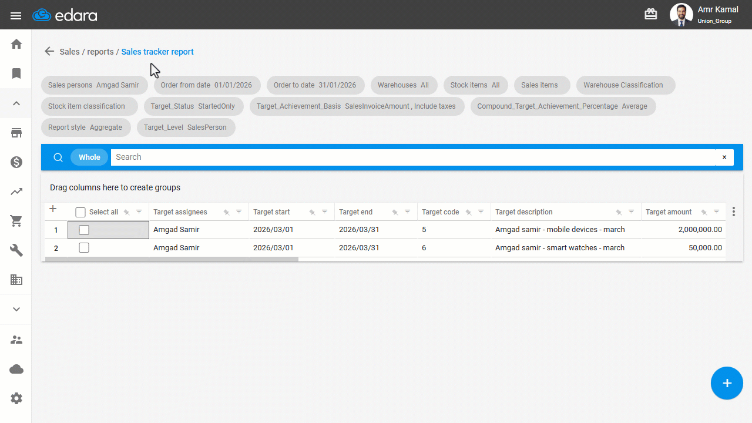The height and width of the screenshot is (423, 752).
Task: Pin the Target assignees column
Action: click(x=226, y=212)
